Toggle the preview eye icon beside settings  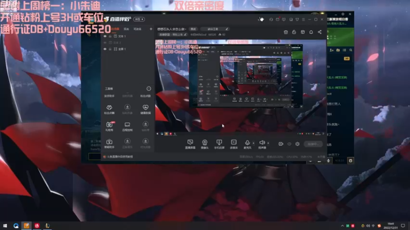(289, 144)
